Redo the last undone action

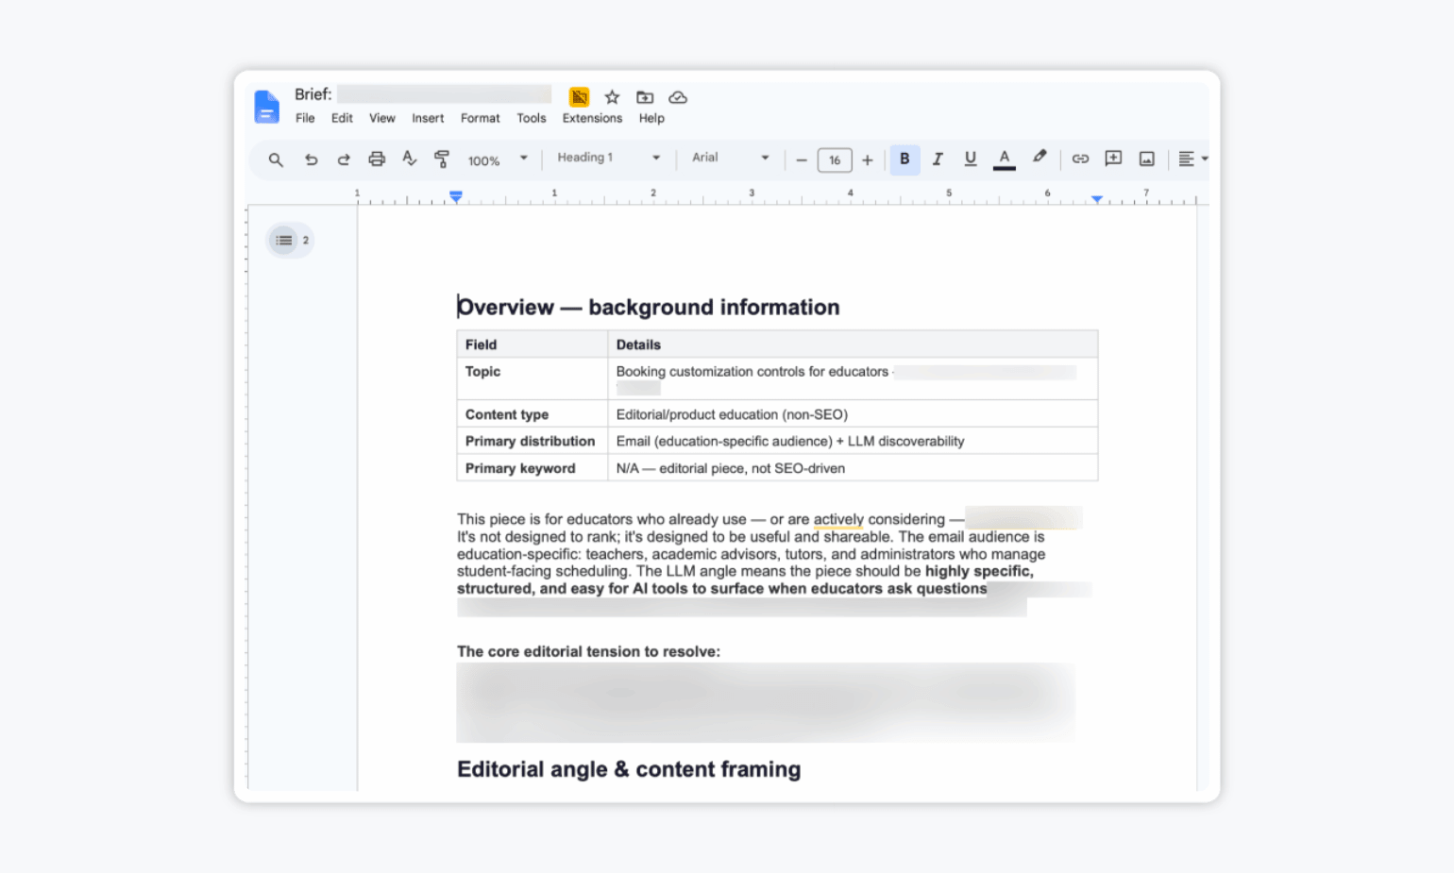tap(344, 159)
